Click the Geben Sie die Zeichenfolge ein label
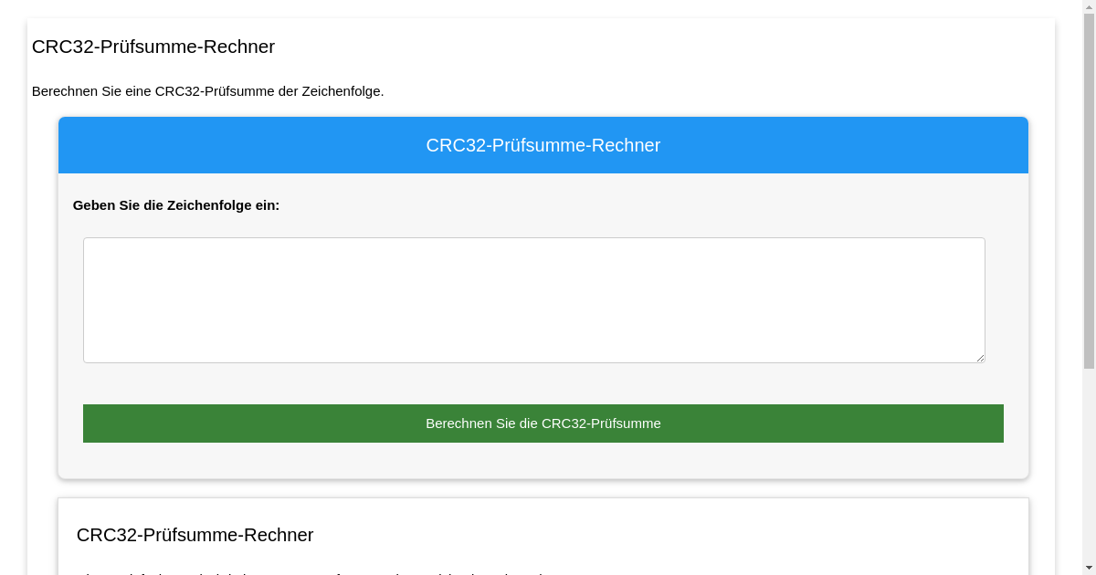The width and height of the screenshot is (1096, 575). point(176,205)
